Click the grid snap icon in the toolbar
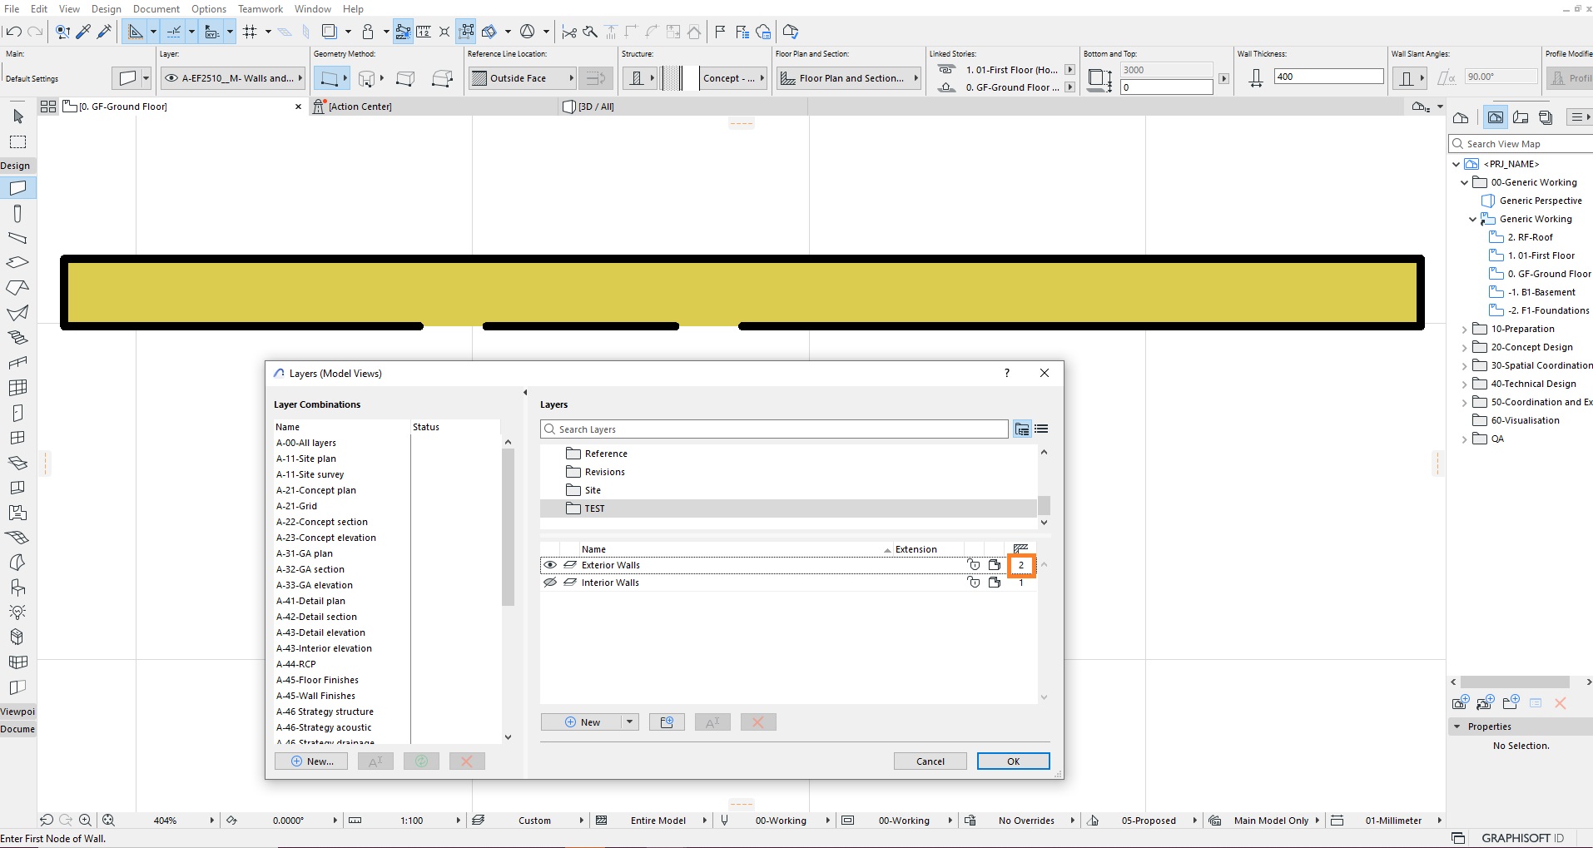 250,32
